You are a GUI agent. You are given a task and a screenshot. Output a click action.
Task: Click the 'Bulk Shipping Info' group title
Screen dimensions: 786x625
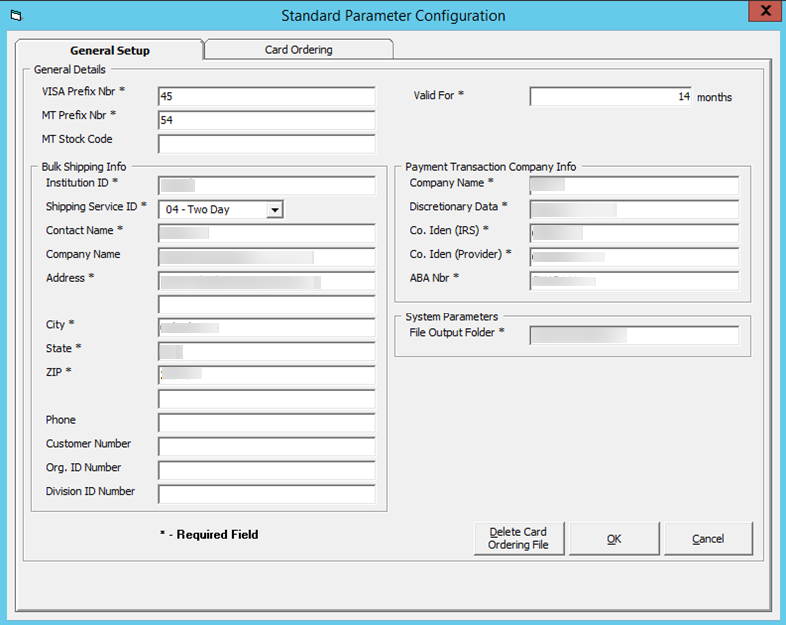click(84, 167)
